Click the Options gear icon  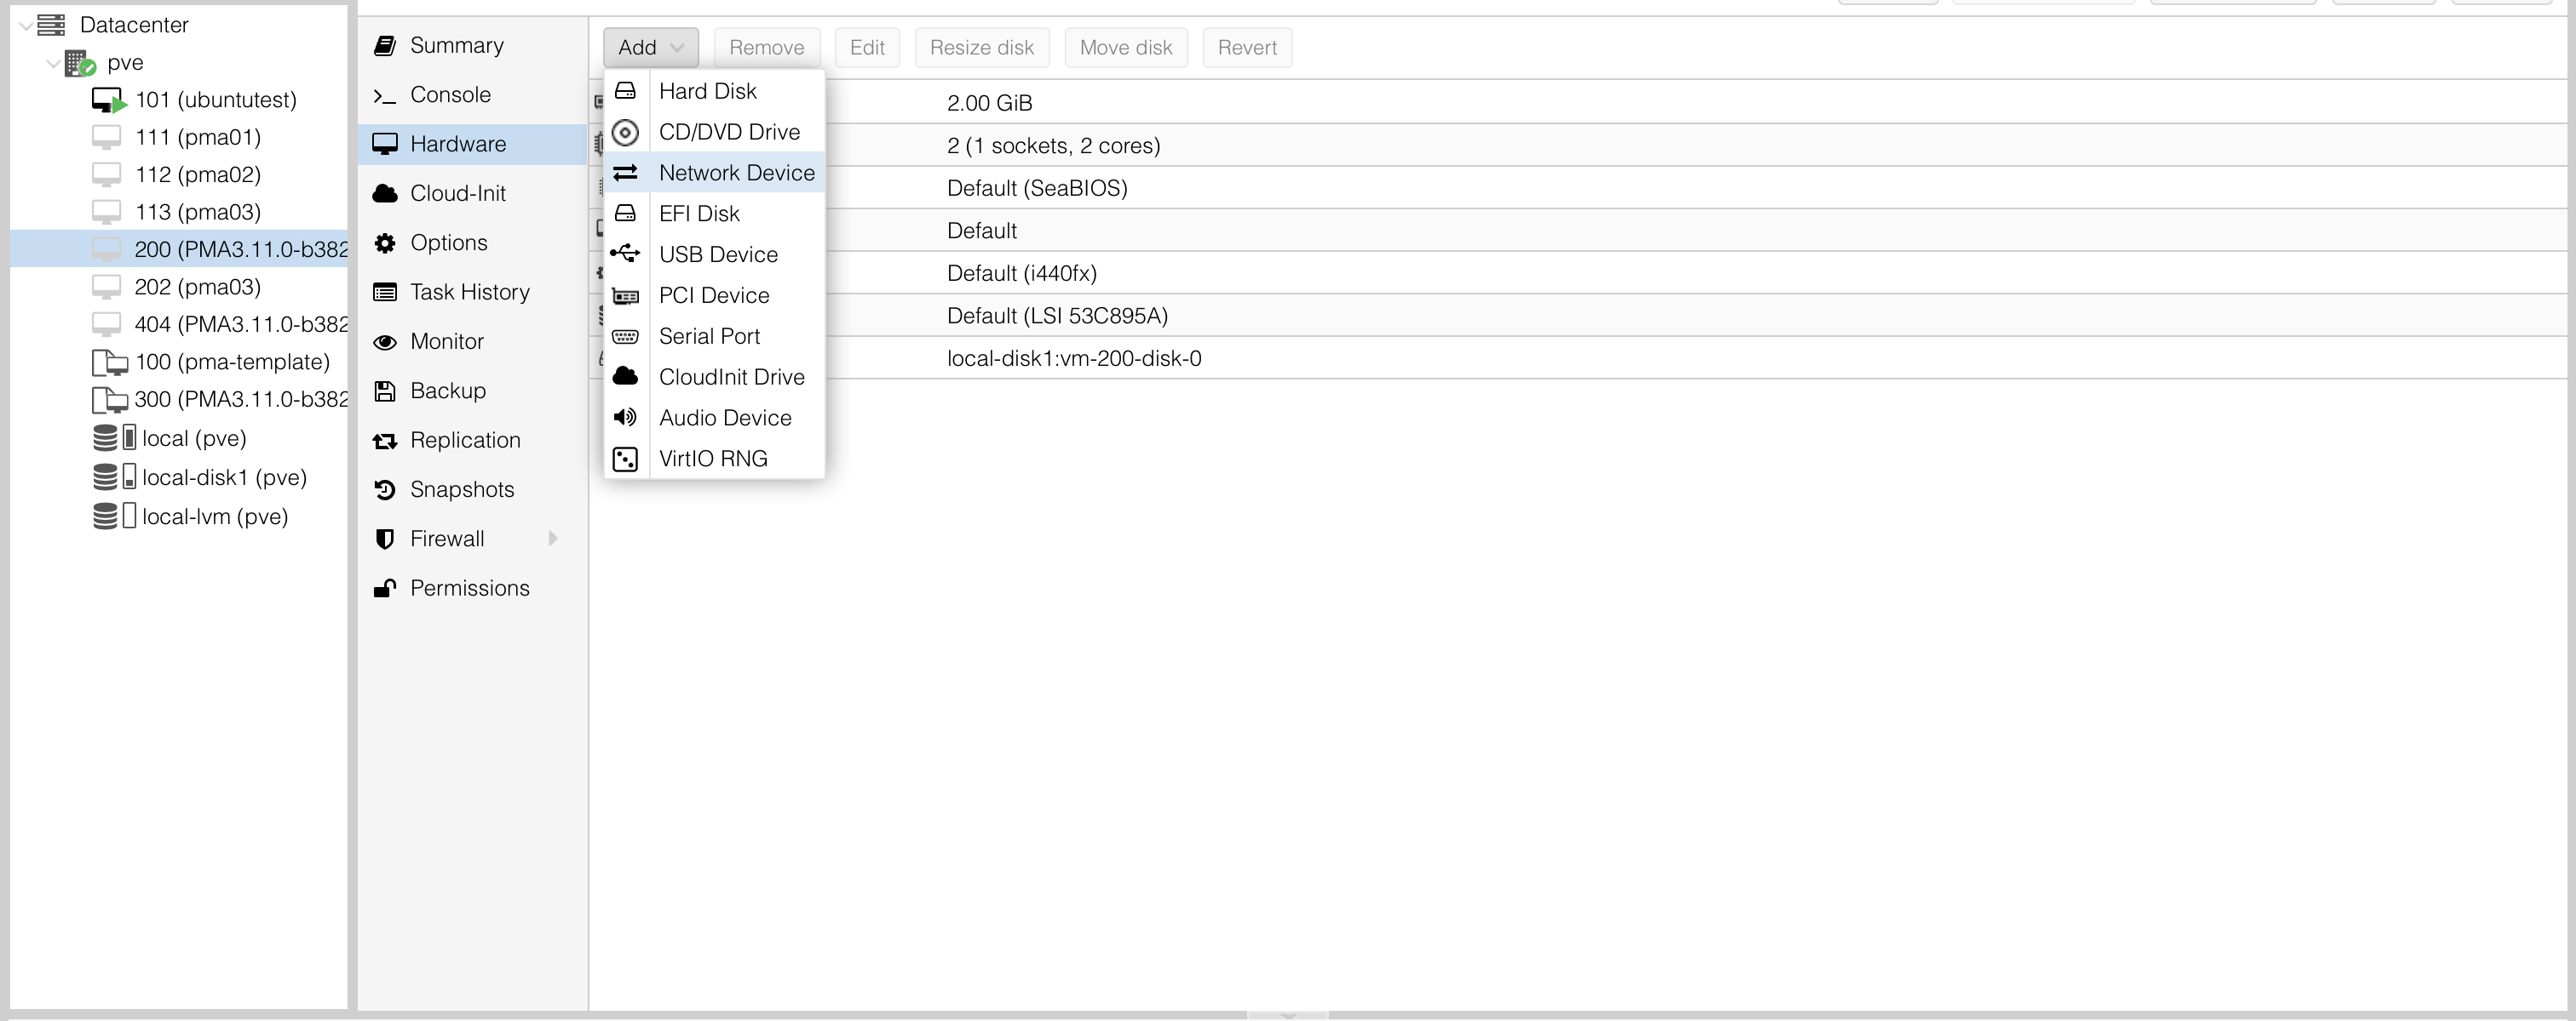pyautogui.click(x=384, y=242)
